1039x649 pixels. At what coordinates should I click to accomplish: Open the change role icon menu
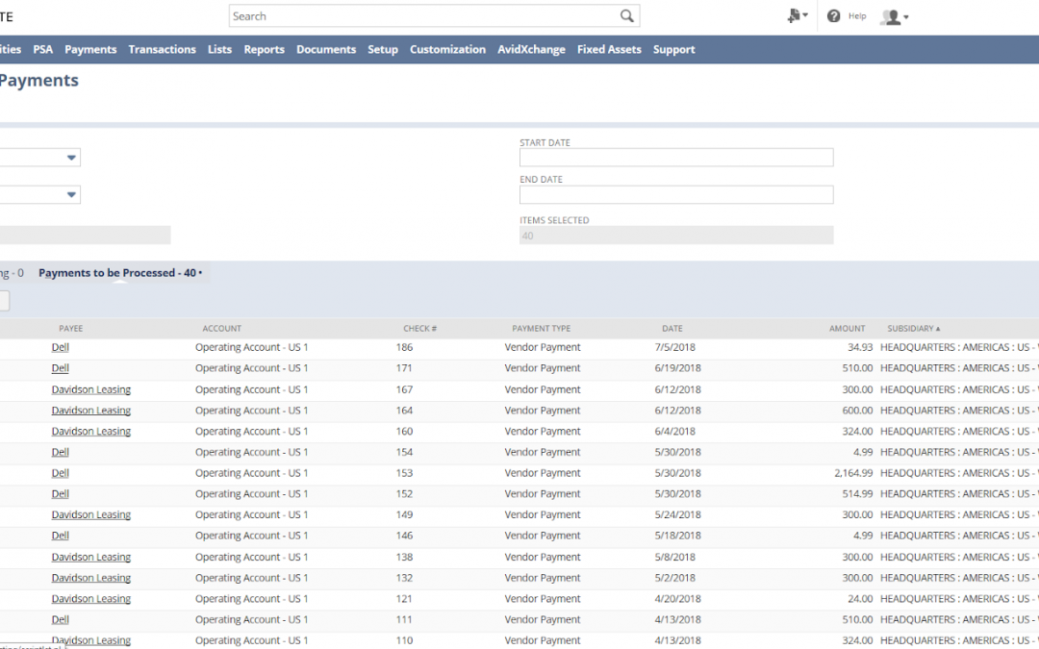coord(798,16)
